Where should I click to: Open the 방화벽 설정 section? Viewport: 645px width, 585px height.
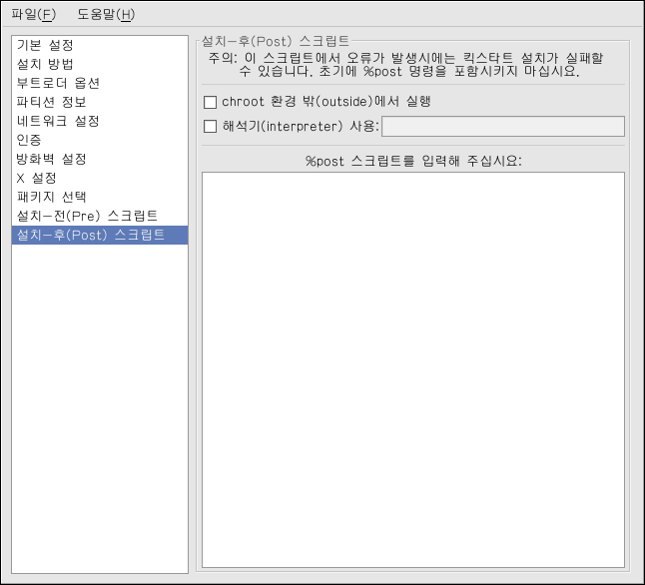click(x=51, y=160)
